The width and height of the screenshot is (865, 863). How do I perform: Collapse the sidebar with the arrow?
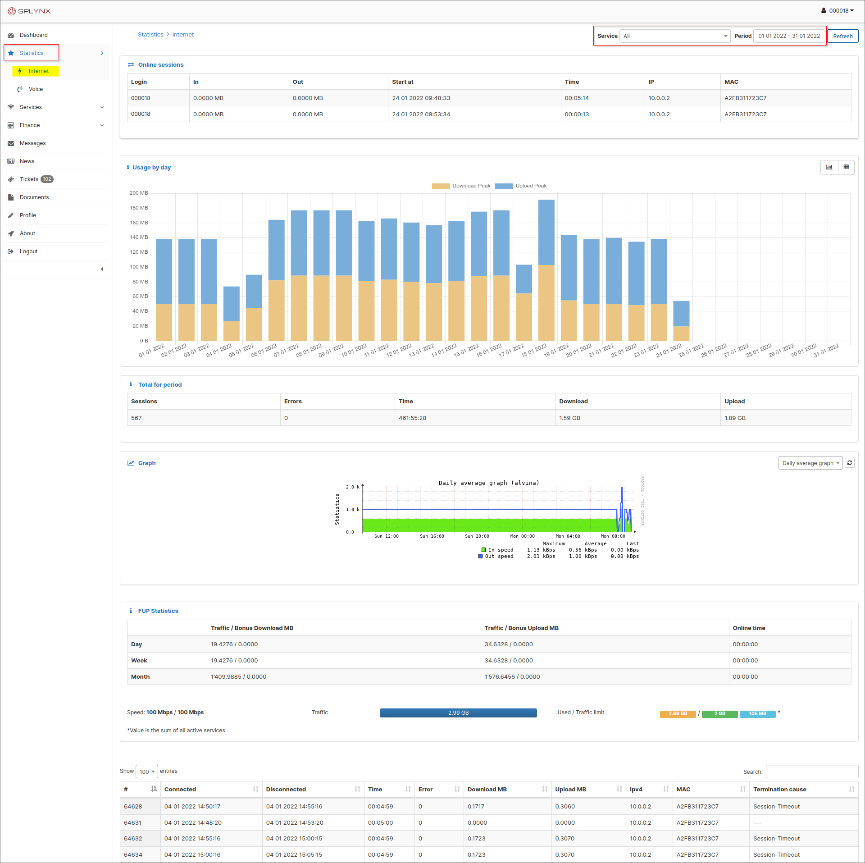(x=102, y=269)
